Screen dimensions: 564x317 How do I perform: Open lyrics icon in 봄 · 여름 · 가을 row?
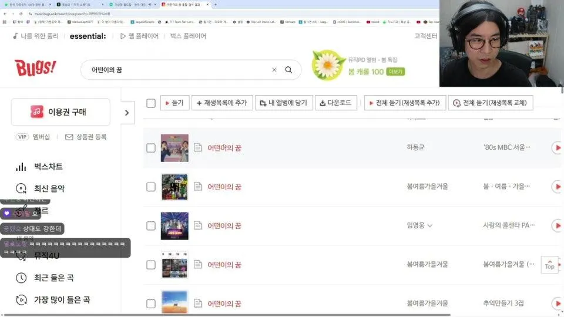click(198, 187)
